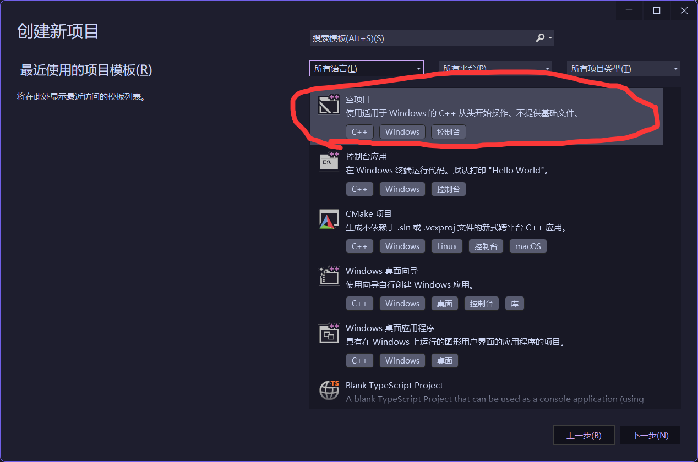
Task: Choose the Windows 桌面应用程序 template icon
Action: coord(329,333)
